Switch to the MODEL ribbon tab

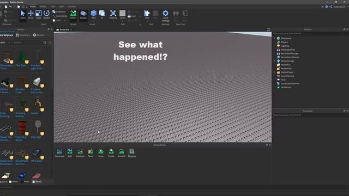pos(43,7)
